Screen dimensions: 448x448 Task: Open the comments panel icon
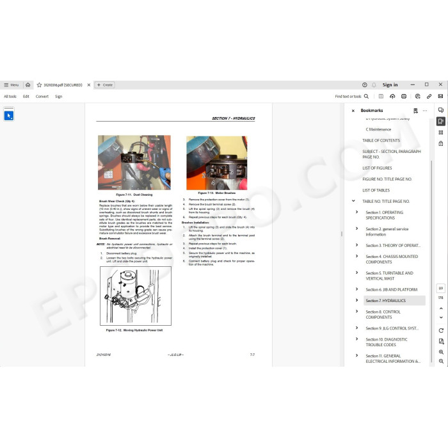tap(441, 110)
